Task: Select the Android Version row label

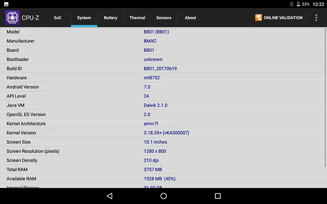Action: (22, 87)
